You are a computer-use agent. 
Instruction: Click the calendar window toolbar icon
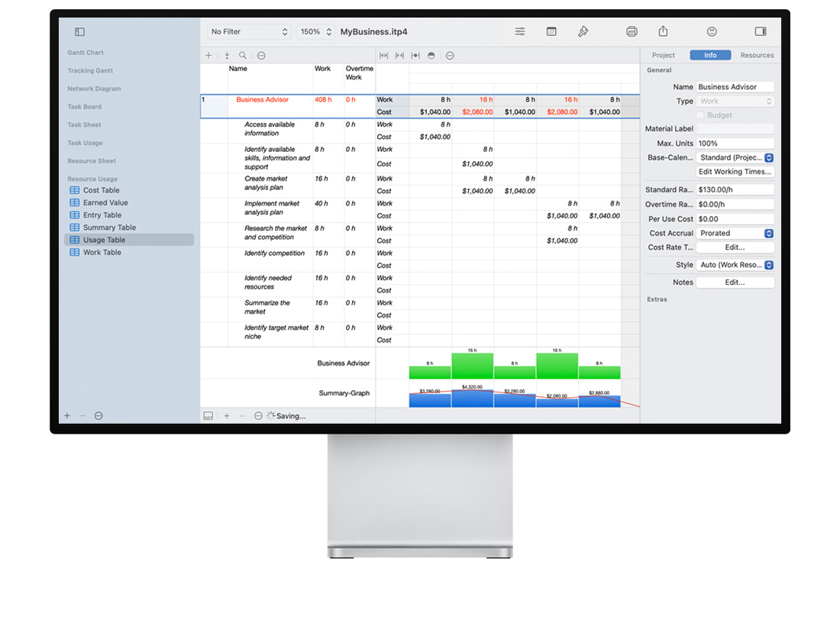551,31
